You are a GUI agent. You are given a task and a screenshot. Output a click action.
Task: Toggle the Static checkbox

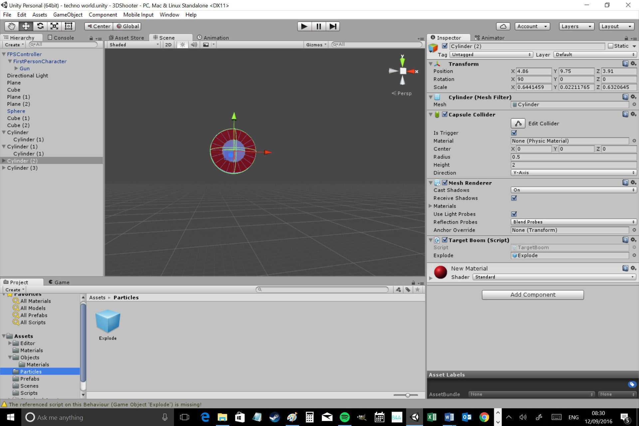(610, 46)
